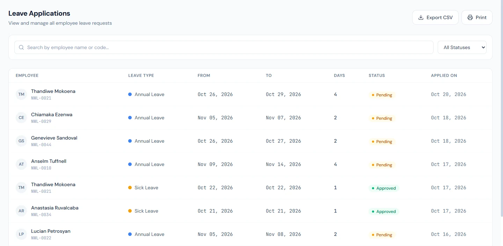Screen dimensions: 503x246
Task: Click the AR avatar for Anastasia Ruvalcaba
Action: click(x=21, y=211)
